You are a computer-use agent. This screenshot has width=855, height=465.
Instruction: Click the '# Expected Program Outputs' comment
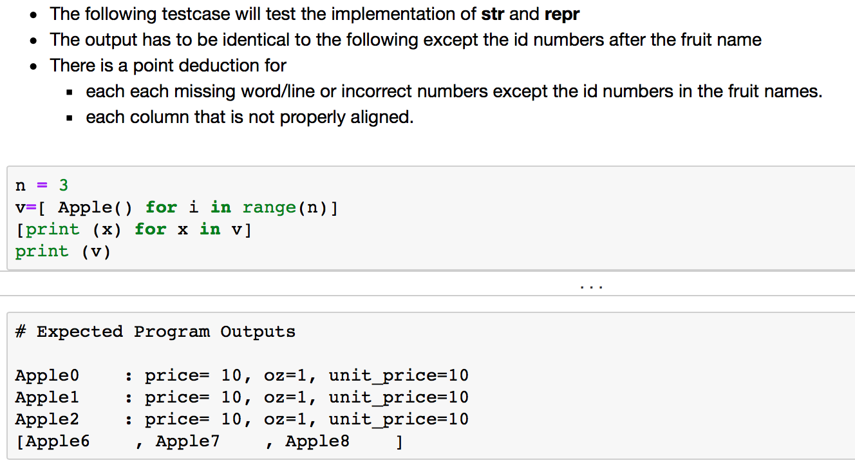click(155, 332)
